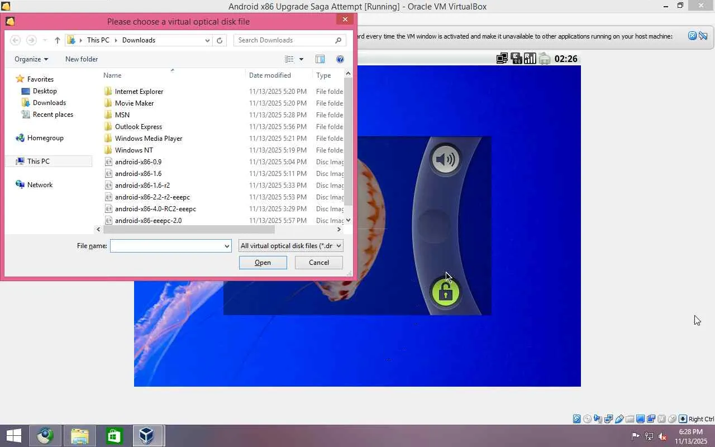715x447 pixels.
Task: Click Downloads in the address bar breadcrumb
Action: pyautogui.click(x=139, y=40)
